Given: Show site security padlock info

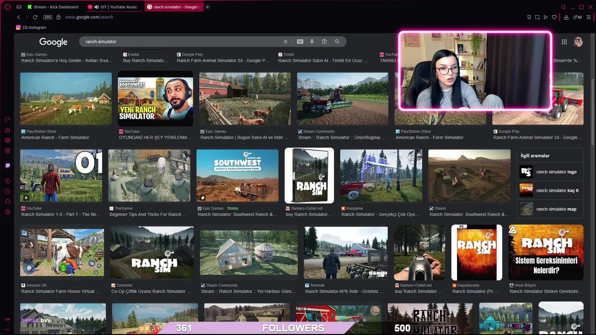Looking at the screenshot, I should coord(58,17).
